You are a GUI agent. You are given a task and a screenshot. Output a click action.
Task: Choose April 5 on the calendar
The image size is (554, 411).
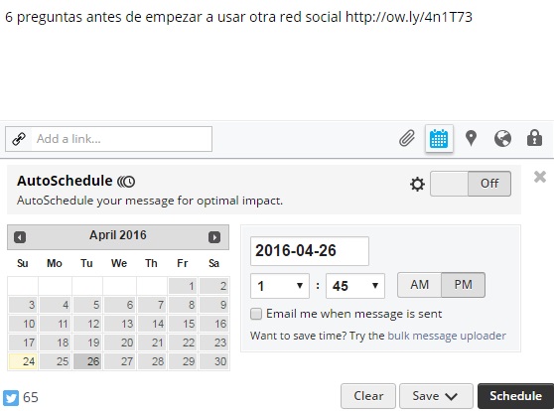click(87, 305)
